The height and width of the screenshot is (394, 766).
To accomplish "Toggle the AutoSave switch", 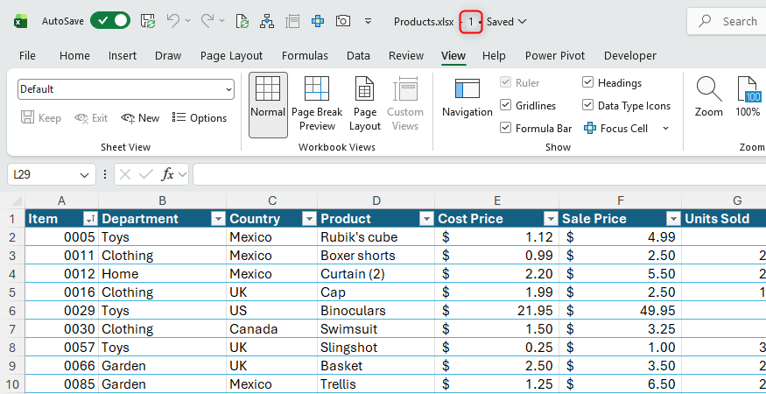I will coord(110,20).
